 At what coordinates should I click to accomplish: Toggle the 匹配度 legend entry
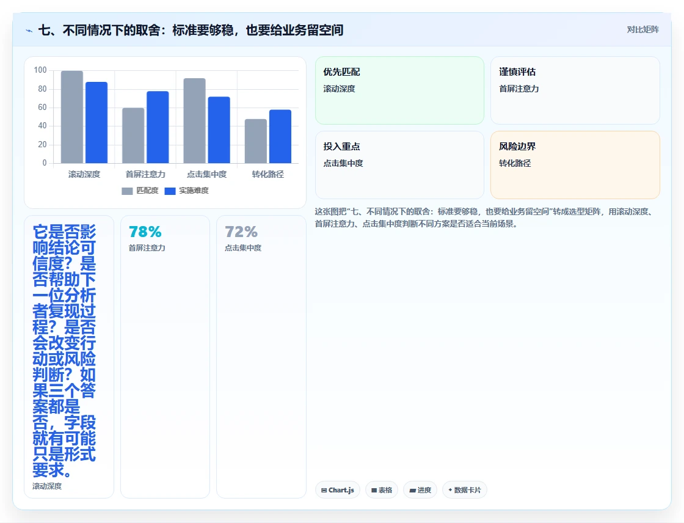pyautogui.click(x=140, y=191)
